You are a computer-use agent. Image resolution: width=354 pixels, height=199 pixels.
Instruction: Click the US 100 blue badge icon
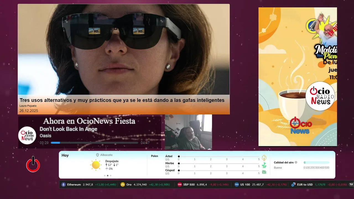tap(236, 185)
